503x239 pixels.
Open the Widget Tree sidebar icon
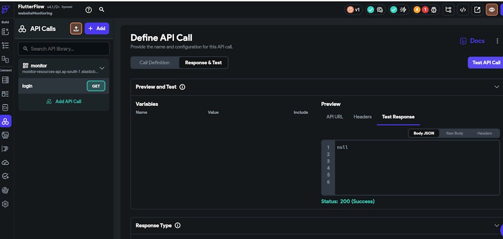[6, 45]
